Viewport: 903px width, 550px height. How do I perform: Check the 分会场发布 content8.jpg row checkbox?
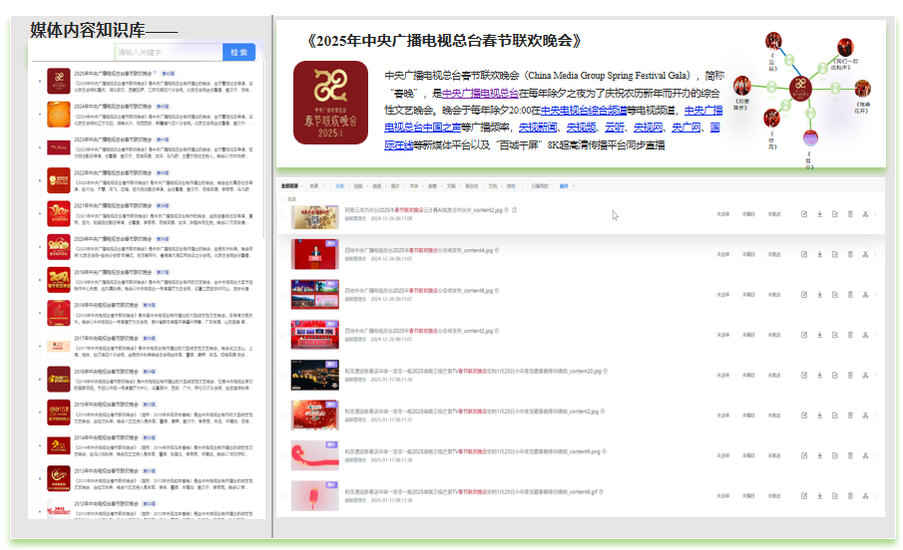click(x=282, y=295)
